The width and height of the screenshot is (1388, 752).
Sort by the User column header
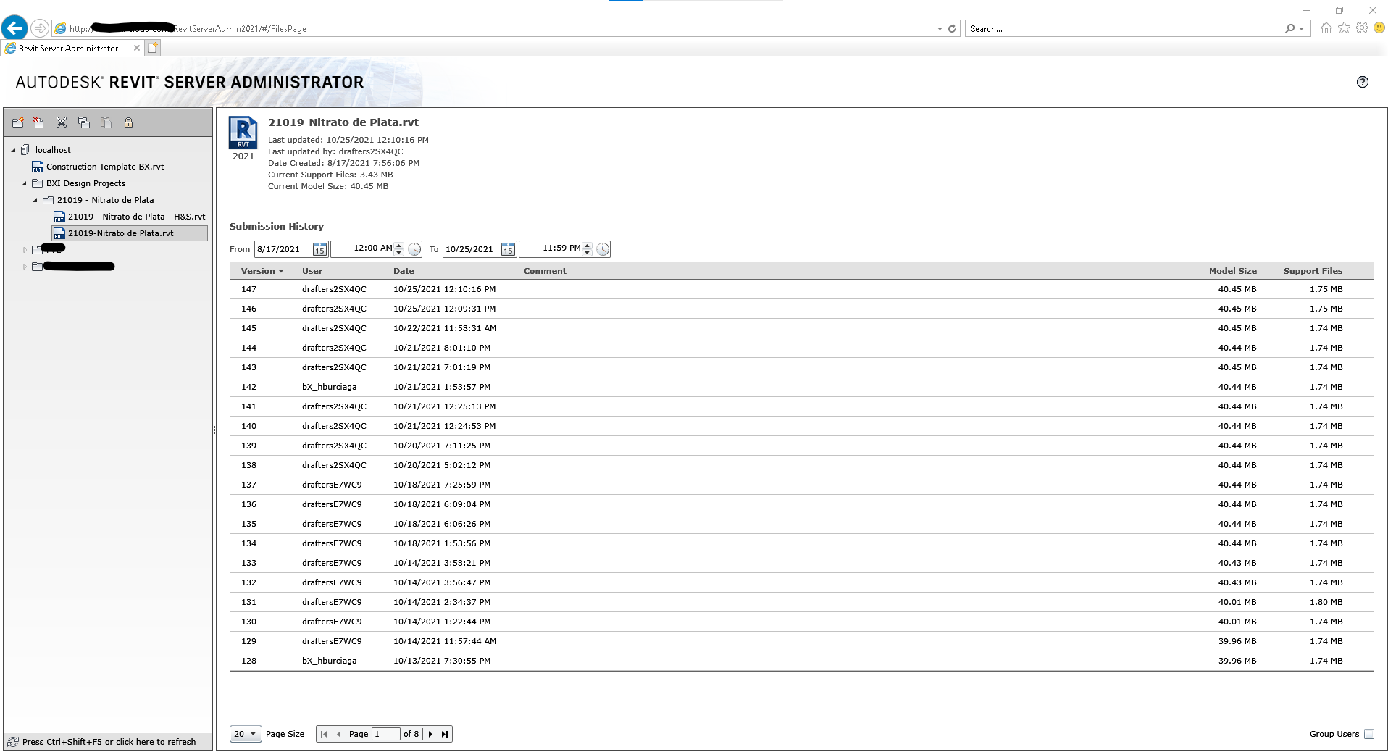coord(312,271)
